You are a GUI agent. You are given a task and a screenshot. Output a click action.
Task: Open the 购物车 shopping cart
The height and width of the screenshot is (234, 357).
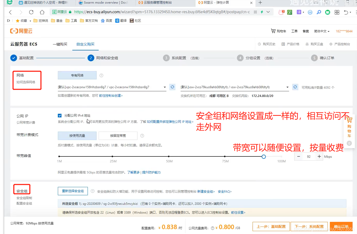(x=278, y=31)
